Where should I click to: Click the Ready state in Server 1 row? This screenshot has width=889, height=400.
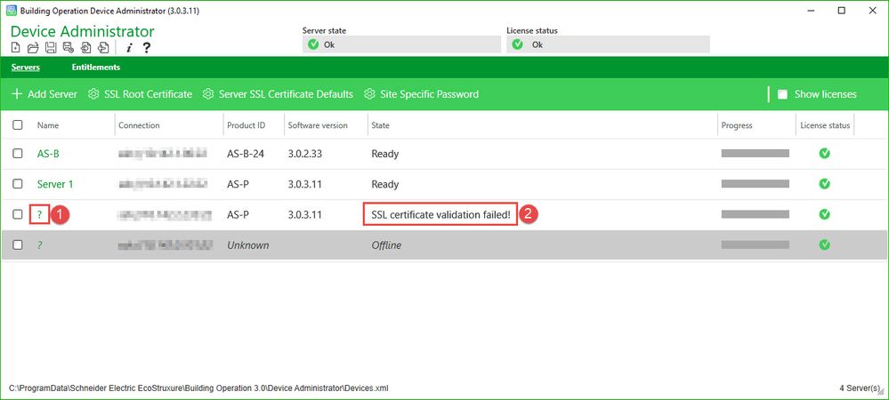pos(385,184)
